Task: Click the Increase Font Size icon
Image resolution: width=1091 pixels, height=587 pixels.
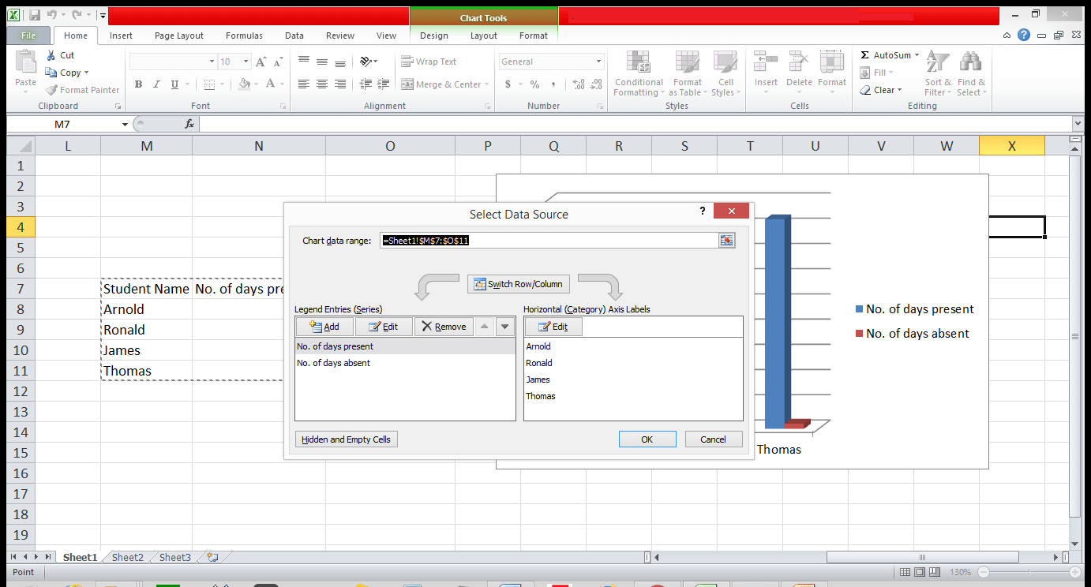Action: pyautogui.click(x=261, y=62)
